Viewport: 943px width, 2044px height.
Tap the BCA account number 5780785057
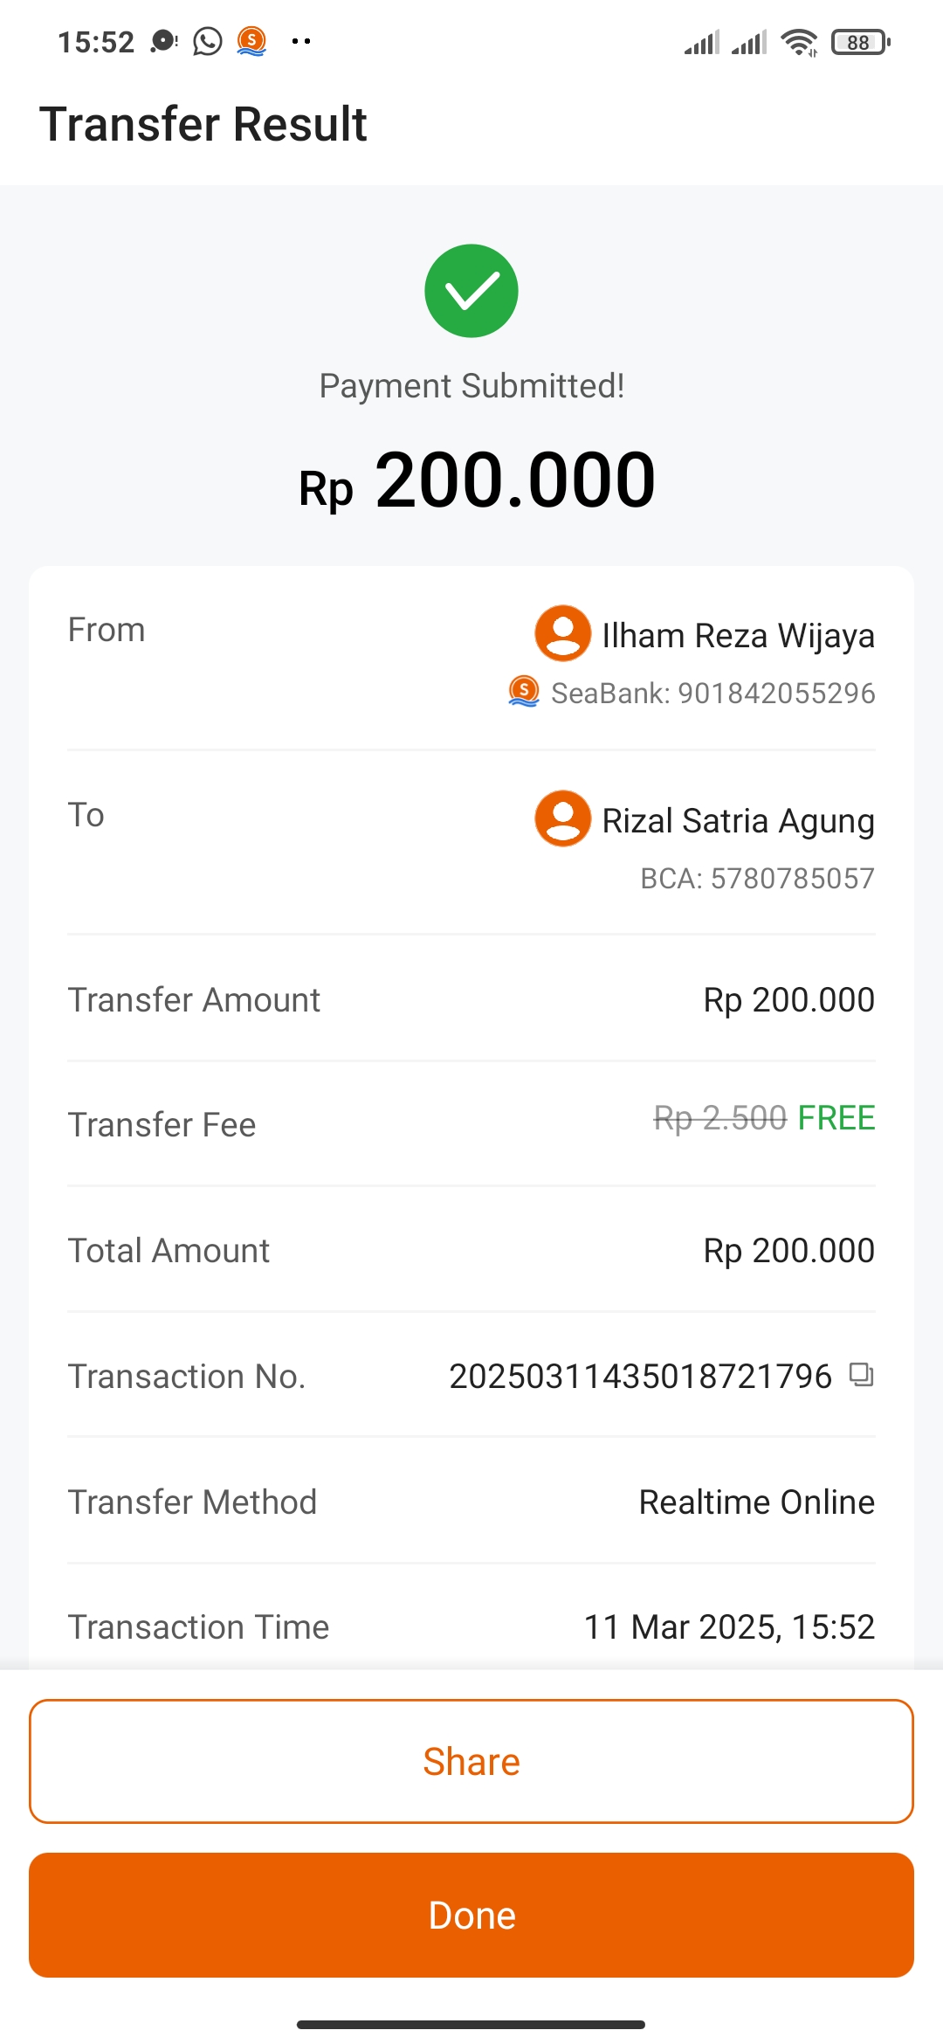(x=792, y=879)
